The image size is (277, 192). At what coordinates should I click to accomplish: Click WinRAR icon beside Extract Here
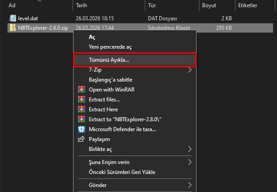point(81,109)
